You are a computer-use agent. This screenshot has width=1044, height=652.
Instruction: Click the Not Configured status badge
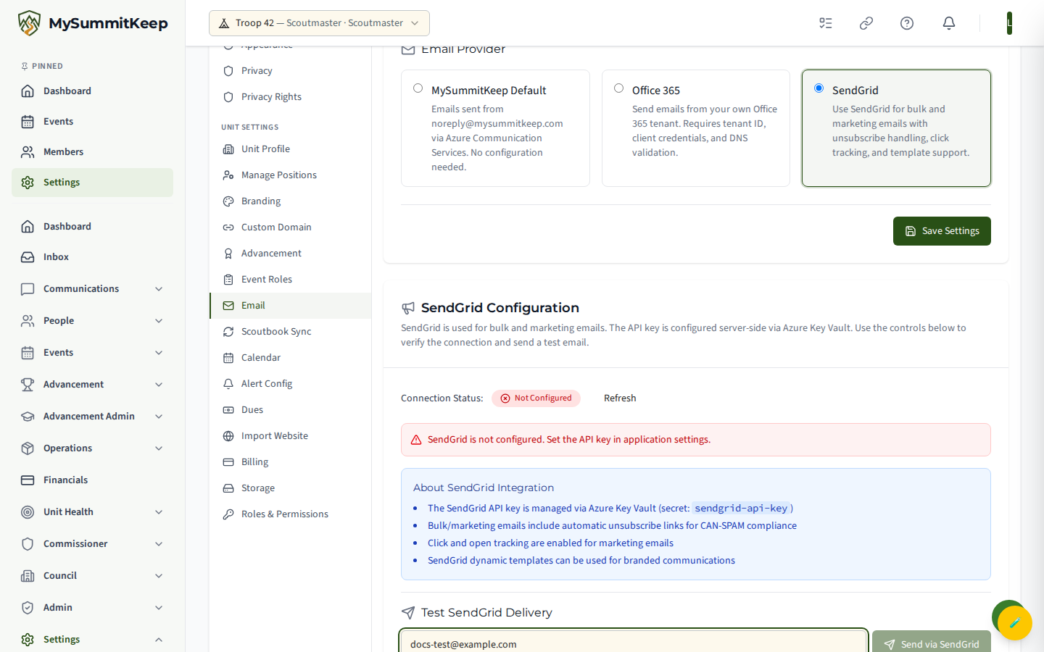click(x=536, y=398)
